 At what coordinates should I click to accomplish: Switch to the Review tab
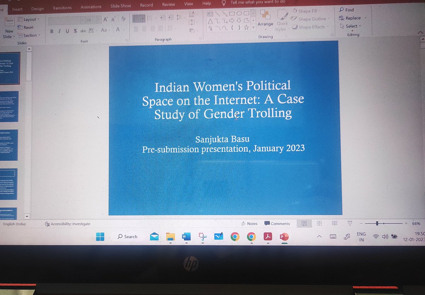169,5
